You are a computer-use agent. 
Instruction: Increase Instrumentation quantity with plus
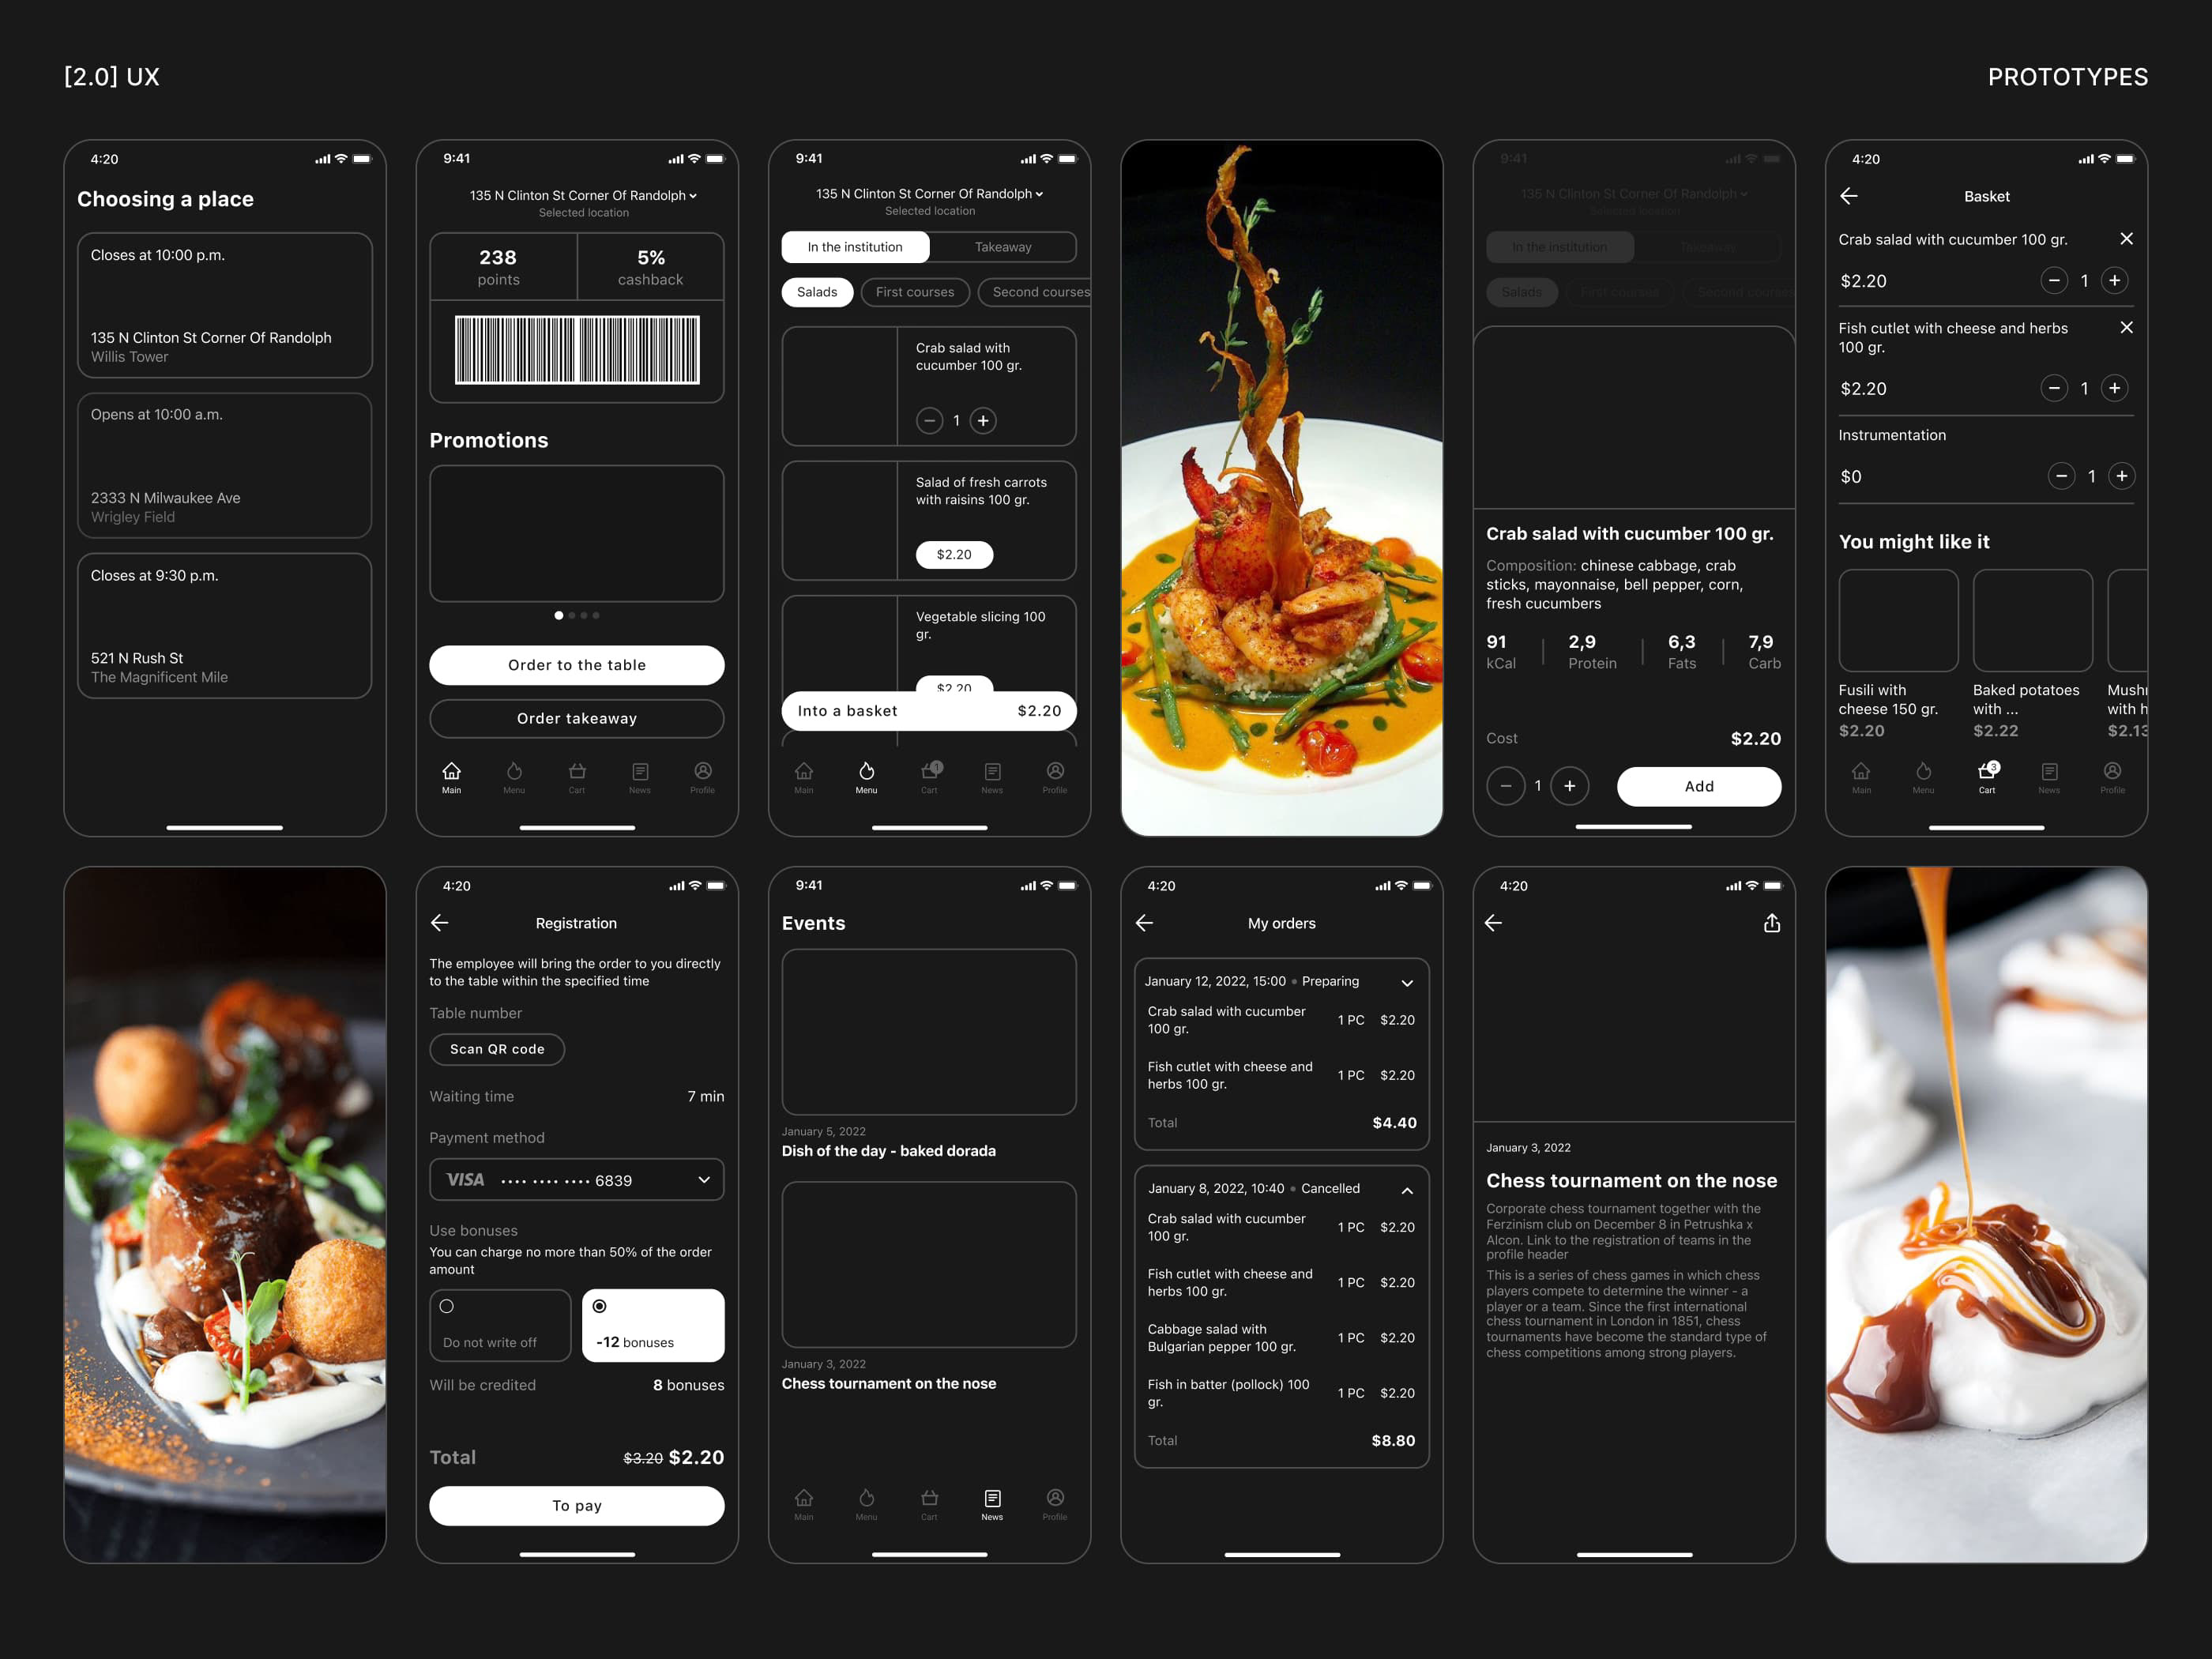click(x=2121, y=476)
